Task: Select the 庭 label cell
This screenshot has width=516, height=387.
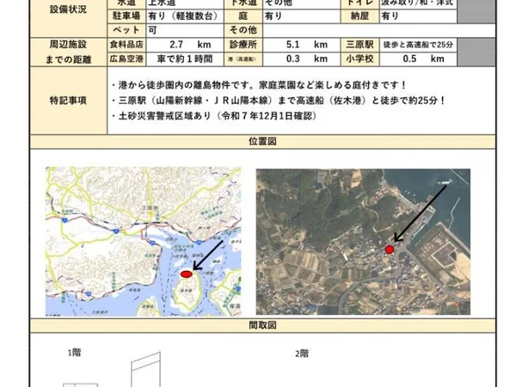Action: pos(243,15)
